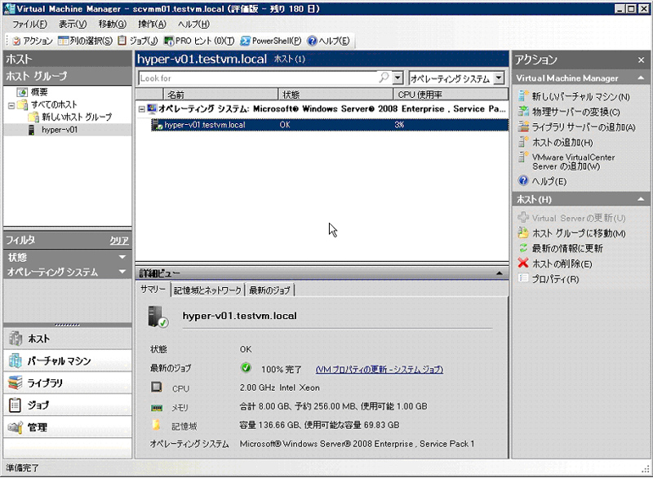
Task: Click 最新の情報に更新 refresh action
Action: (560, 248)
